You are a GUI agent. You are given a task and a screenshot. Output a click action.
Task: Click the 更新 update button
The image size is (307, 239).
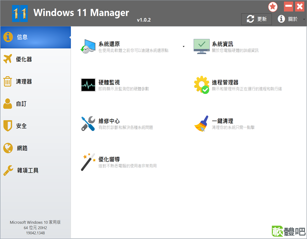(x=256, y=19)
